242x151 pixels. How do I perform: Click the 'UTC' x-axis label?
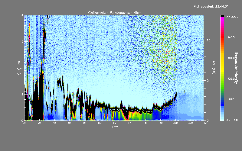tap(115, 127)
